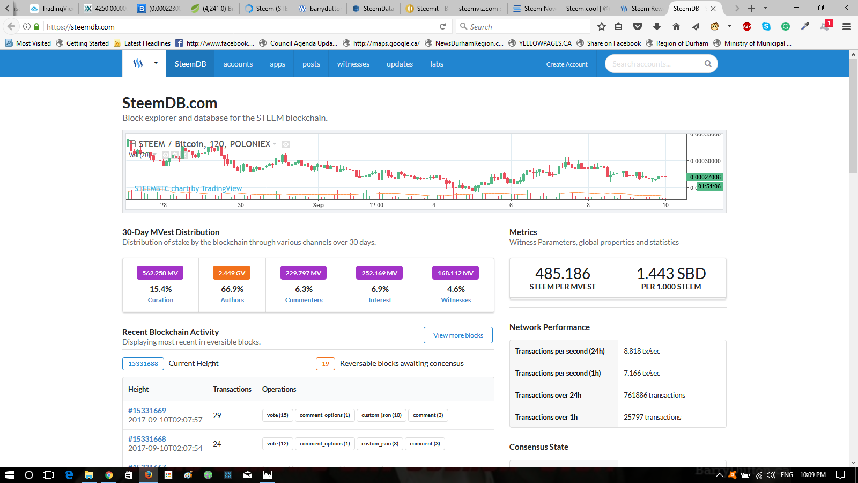This screenshot has height=483, width=858.
Task: Focus the browser Search box
Action: (x=523, y=26)
